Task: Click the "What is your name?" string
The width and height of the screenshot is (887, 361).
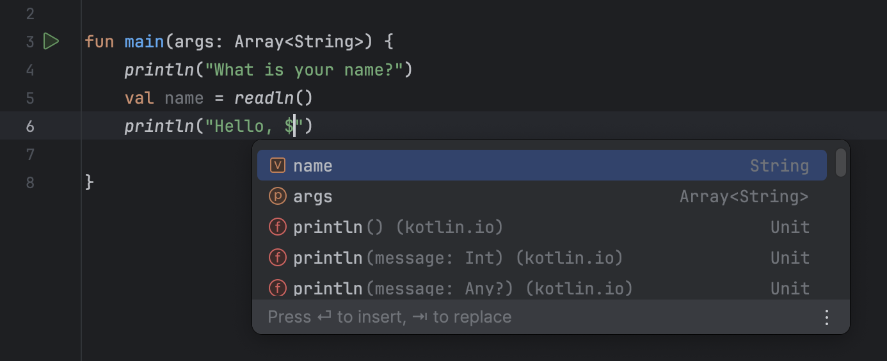Action: [x=303, y=70]
